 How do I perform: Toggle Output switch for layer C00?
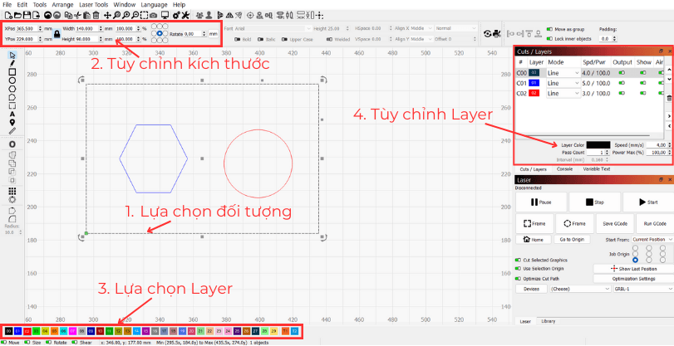[x=620, y=73]
